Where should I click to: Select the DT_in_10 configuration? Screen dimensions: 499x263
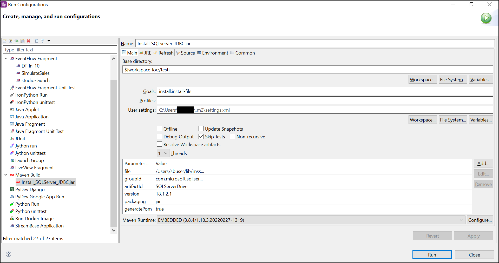click(30, 66)
